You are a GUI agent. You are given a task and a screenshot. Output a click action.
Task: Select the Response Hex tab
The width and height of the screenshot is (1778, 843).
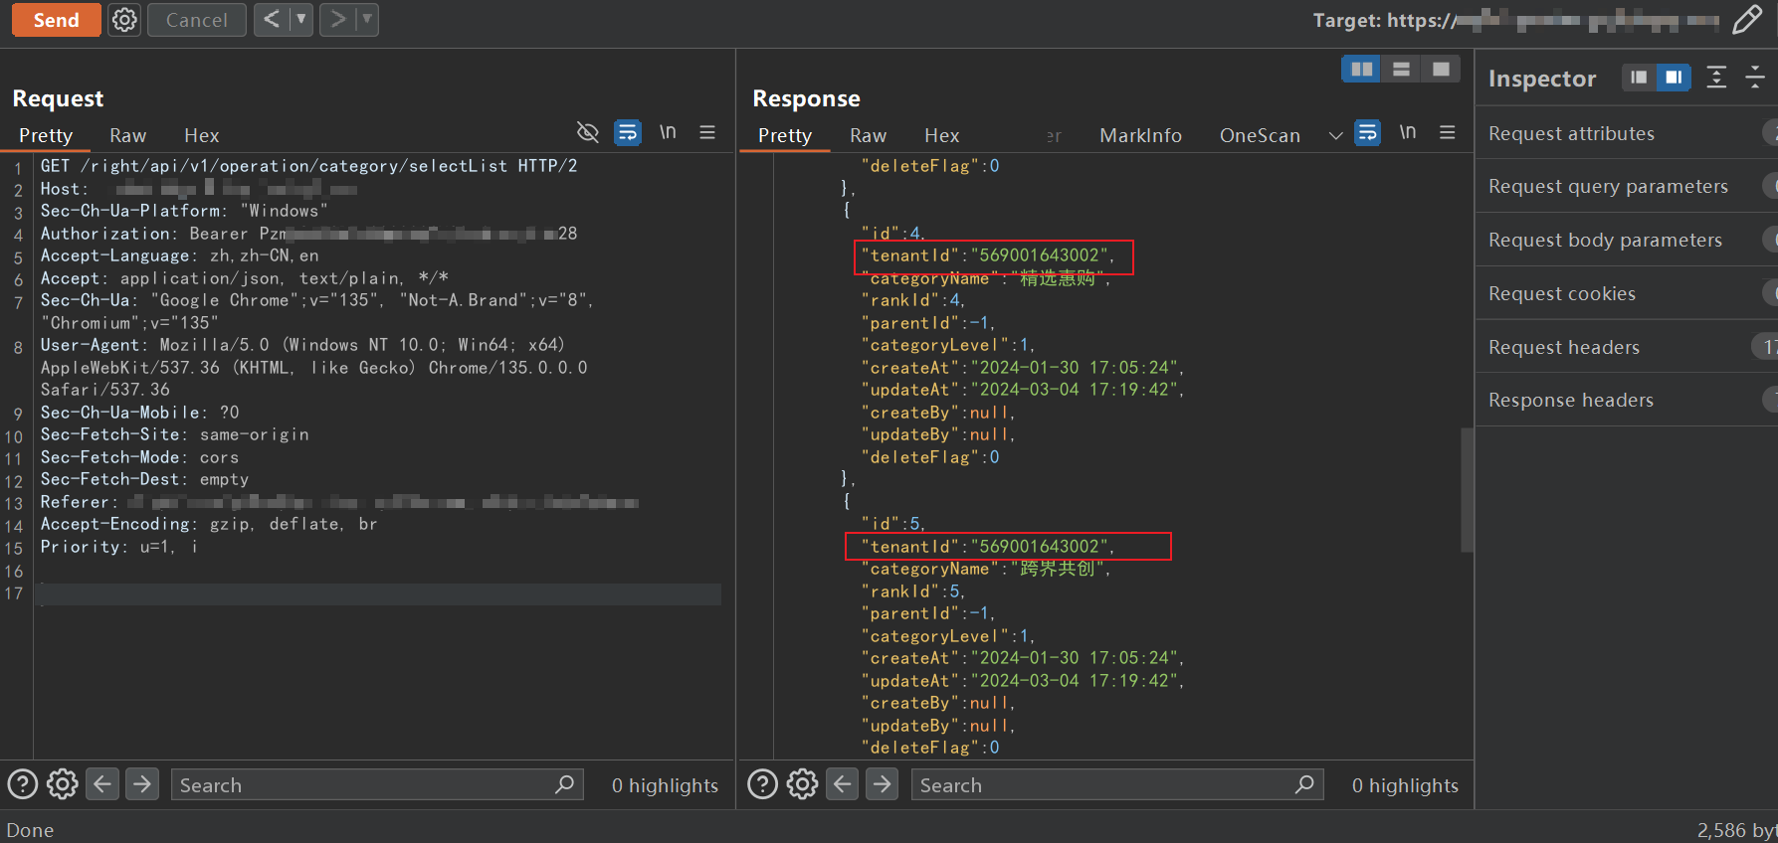941,135
